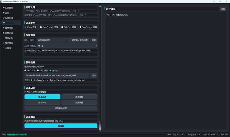Click the ShenNong app icon in title bar

(1, 2)
